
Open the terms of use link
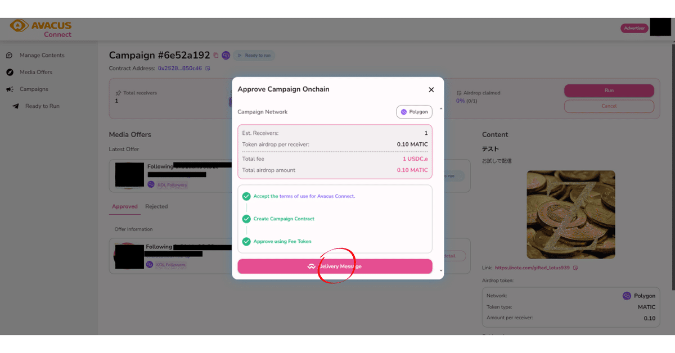(317, 196)
